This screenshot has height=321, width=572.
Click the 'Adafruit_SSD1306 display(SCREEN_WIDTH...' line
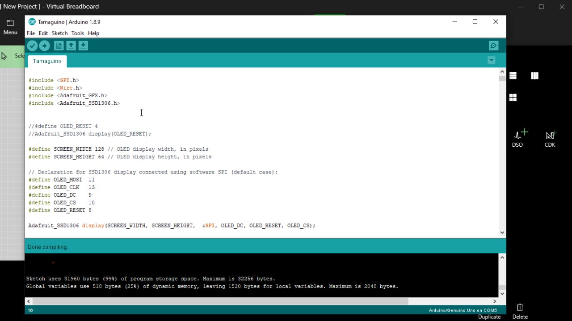click(172, 226)
